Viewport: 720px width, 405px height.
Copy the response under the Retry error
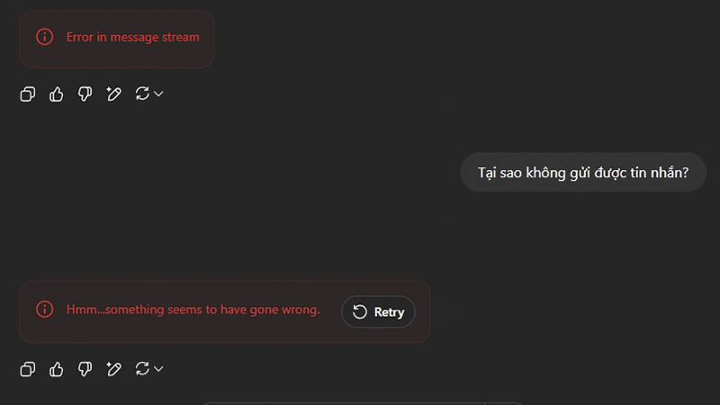28,368
